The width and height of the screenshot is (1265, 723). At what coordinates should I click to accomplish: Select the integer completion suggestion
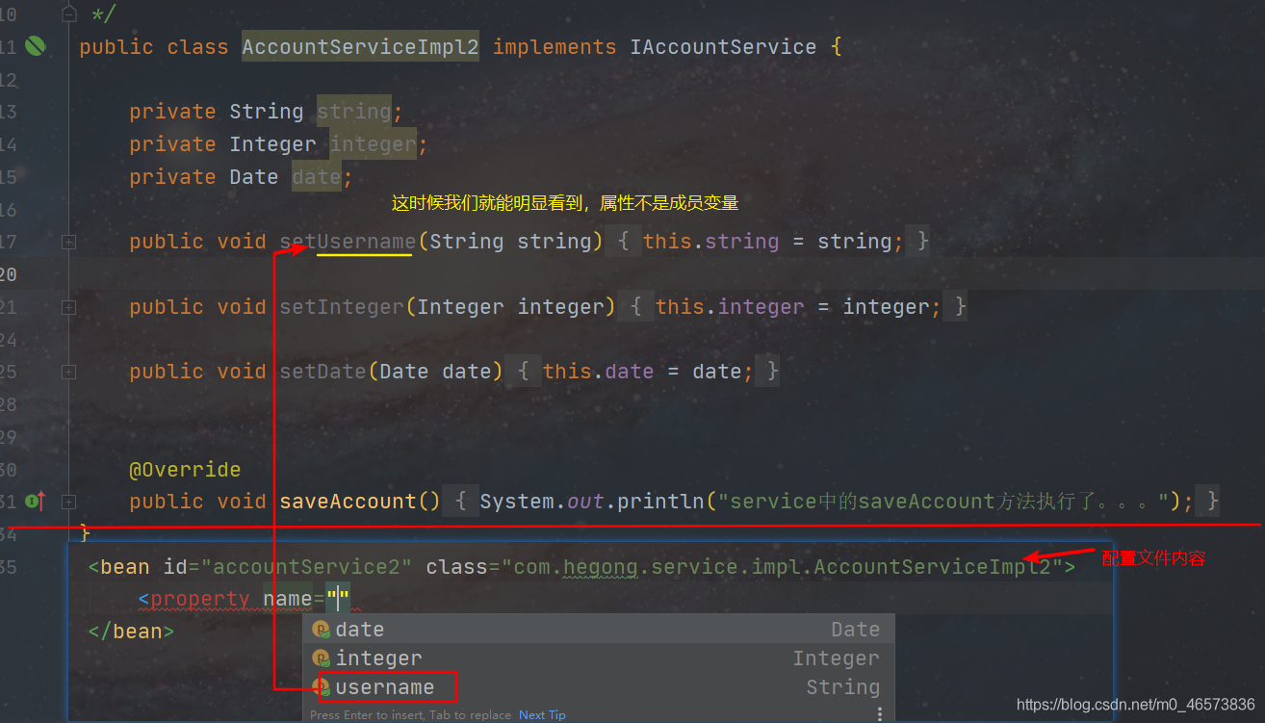(599, 658)
